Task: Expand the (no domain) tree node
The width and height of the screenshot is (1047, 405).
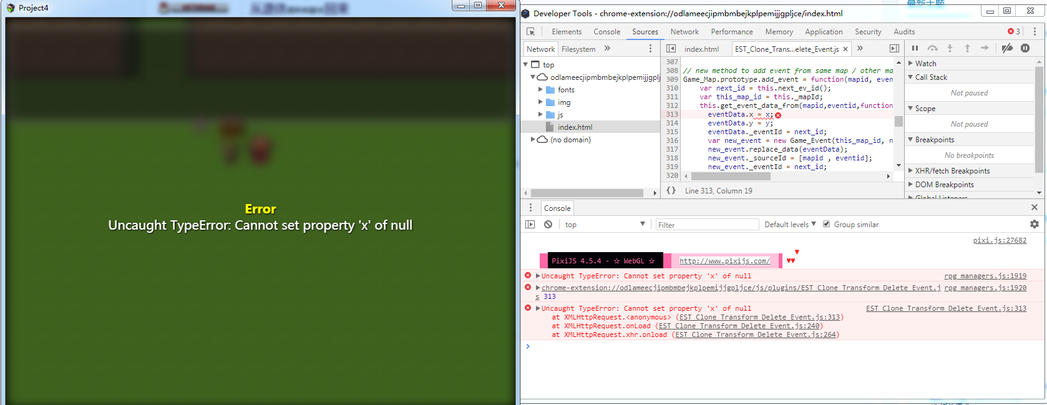Action: point(533,140)
